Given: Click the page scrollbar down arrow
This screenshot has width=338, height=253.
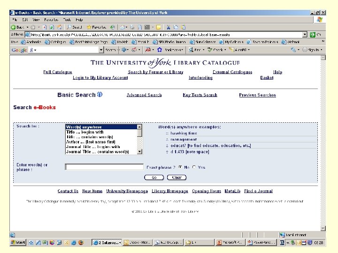Looking at the screenshot, I should click(x=323, y=229).
